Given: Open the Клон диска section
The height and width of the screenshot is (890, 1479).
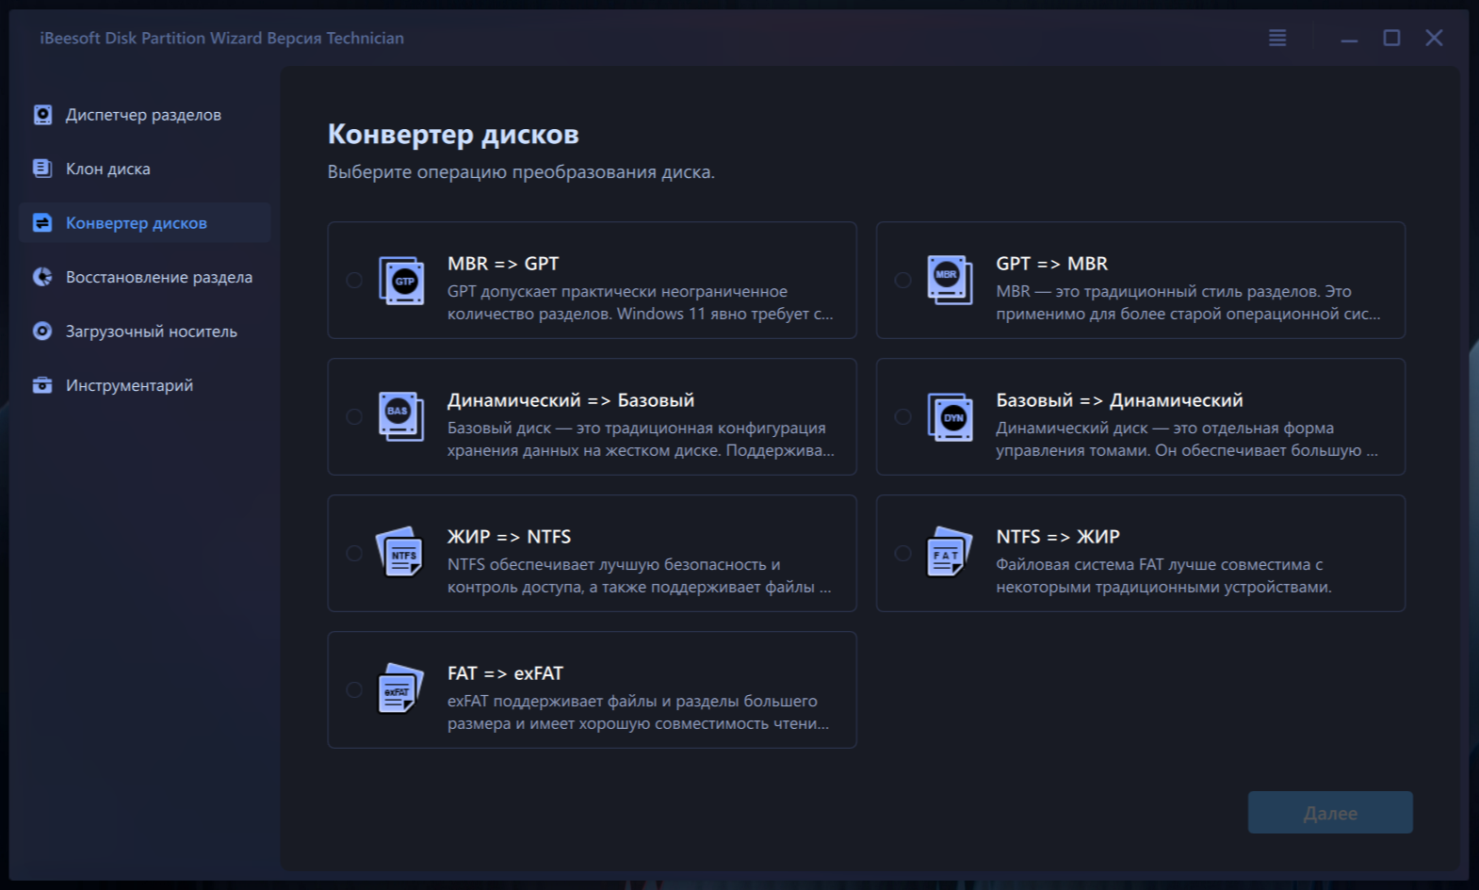Looking at the screenshot, I should [x=108, y=170].
